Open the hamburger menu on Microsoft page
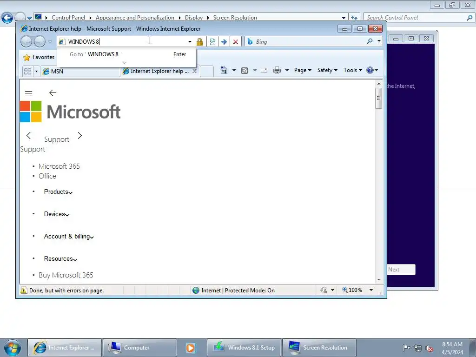The width and height of the screenshot is (476, 357). pyautogui.click(x=28, y=93)
